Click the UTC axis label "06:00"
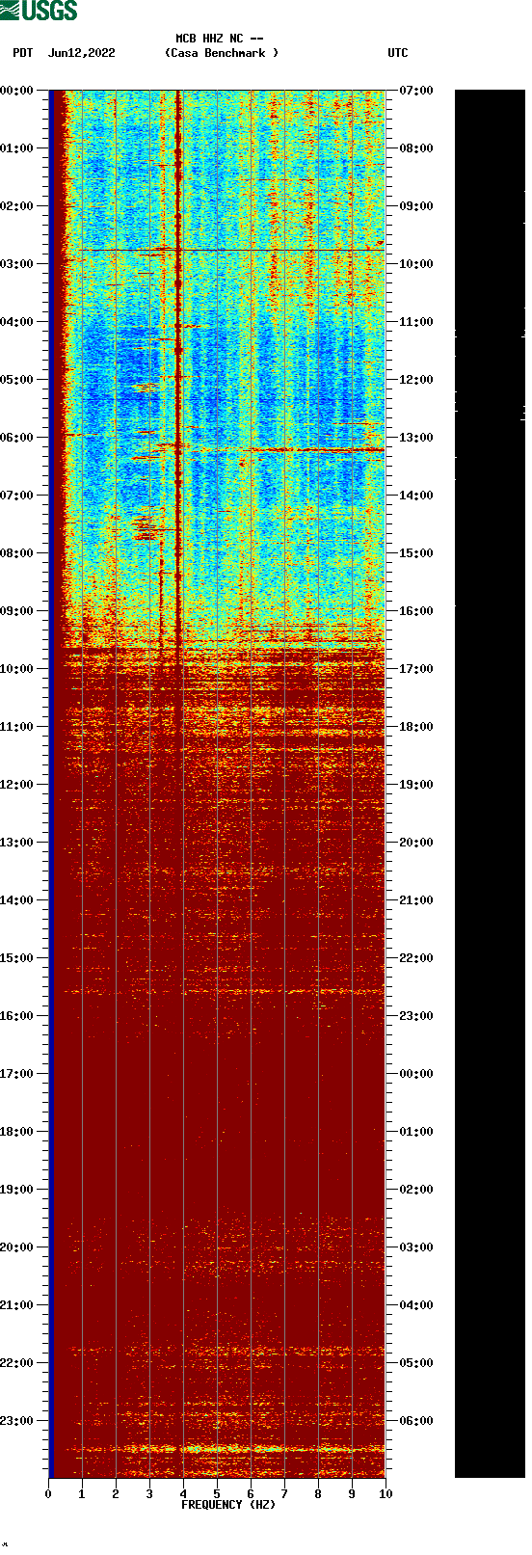532x1555 pixels. [416, 1421]
